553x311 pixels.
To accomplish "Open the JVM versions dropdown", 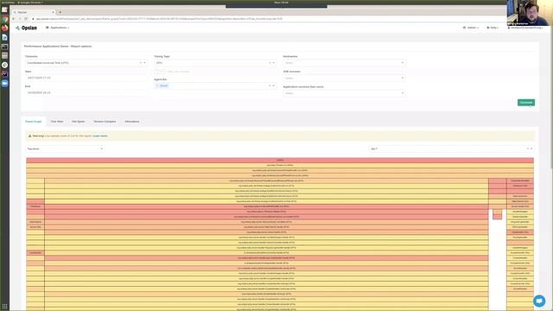I will [344, 78].
